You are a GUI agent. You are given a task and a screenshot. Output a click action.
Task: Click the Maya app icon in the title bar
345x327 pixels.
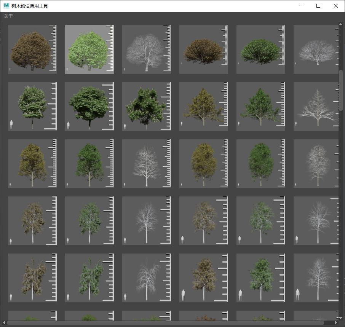coord(6,6)
